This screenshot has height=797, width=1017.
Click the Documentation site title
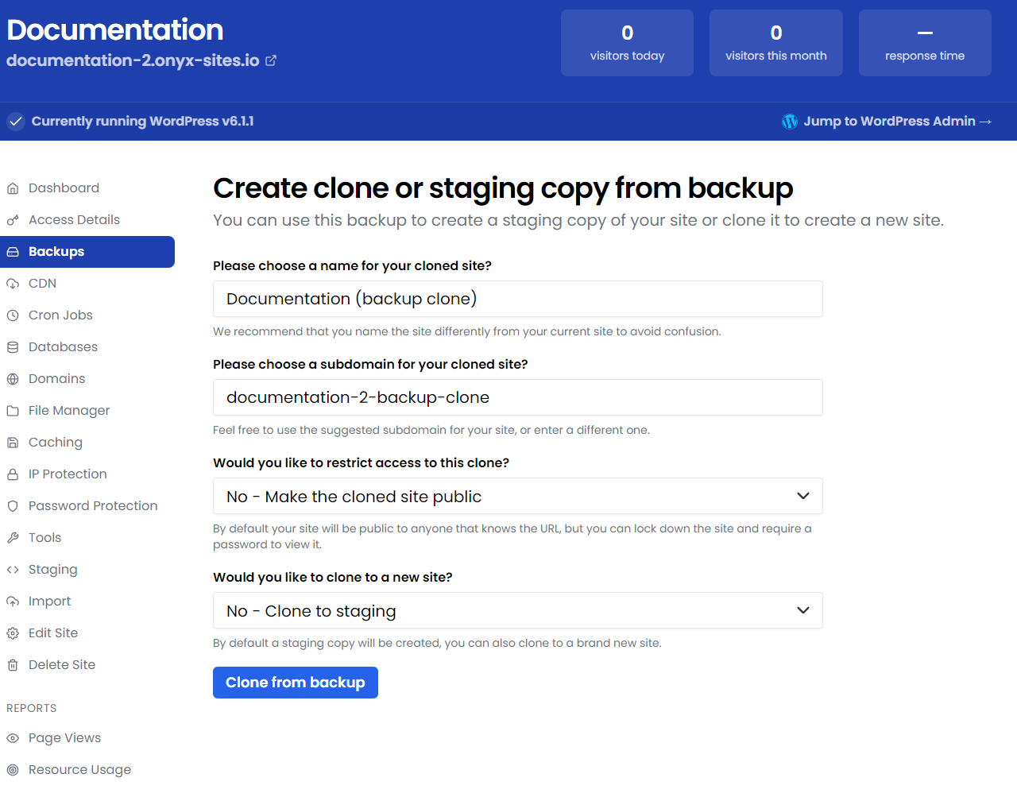click(115, 30)
